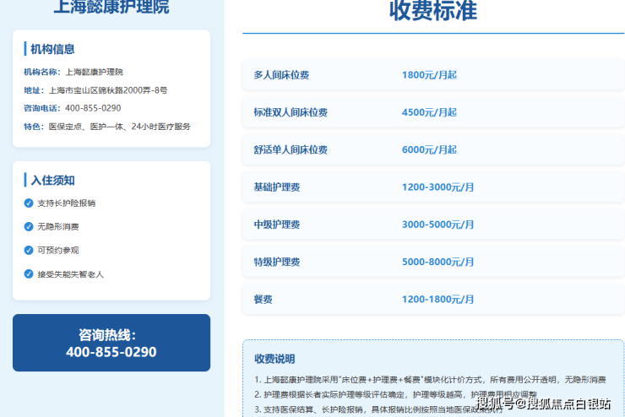Click note 2 about 护理等级评估
Image resolution: width=625 pixels, height=417 pixels.
click(x=396, y=395)
